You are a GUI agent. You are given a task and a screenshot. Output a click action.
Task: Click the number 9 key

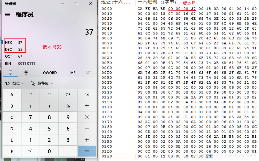[68, 117]
